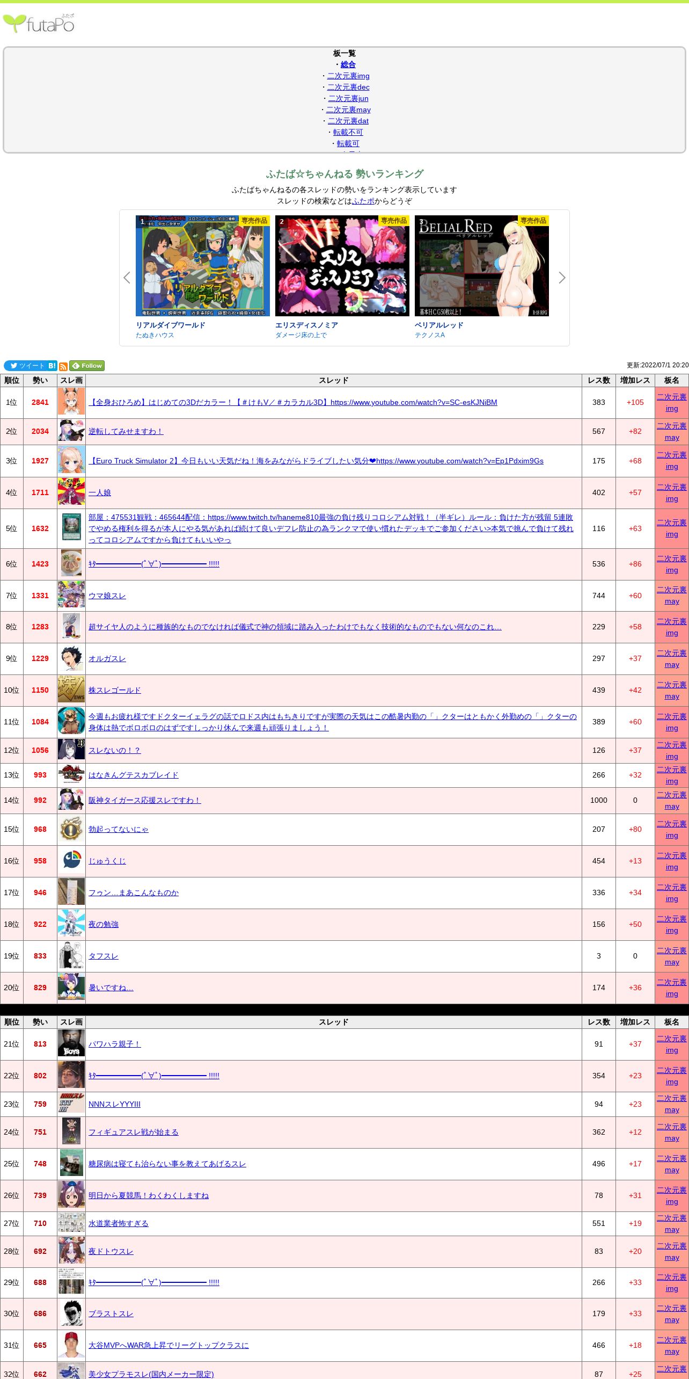The image size is (689, 1379).
Task: Open the orange RSS feed icon
Action: (63, 366)
